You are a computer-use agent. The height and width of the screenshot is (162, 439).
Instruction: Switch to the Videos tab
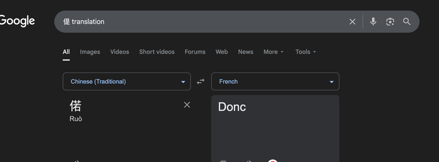[120, 52]
